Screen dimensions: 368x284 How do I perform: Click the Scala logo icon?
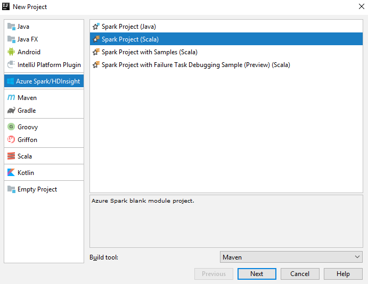click(11, 156)
